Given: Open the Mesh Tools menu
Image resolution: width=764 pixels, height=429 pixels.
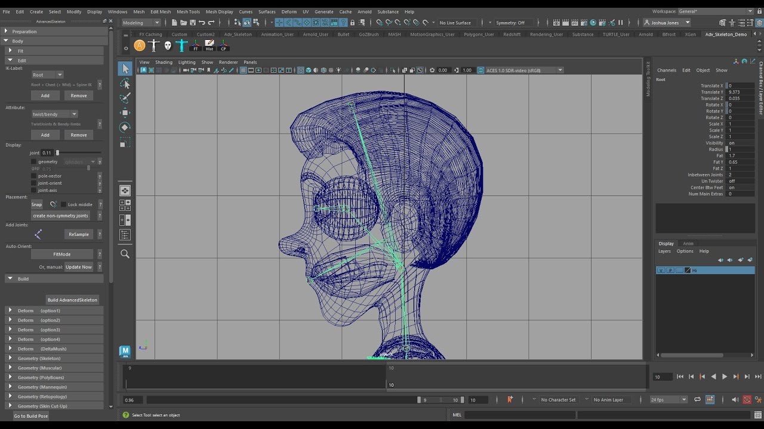Looking at the screenshot, I should coord(188,11).
